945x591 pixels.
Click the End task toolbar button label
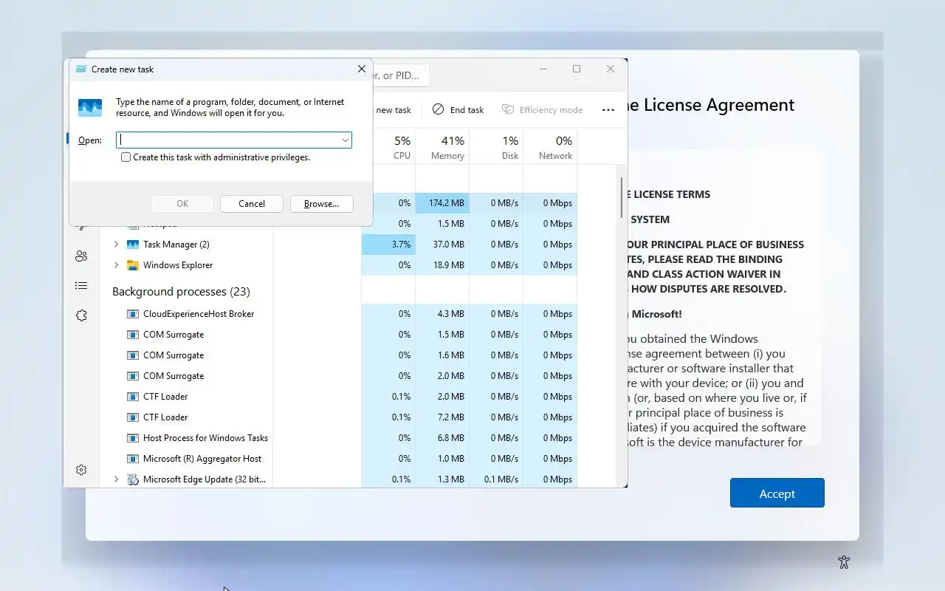point(467,110)
